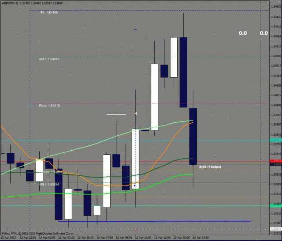Screen dimensions: 282x241
Task: Click the 13 Apr 05:00 time label
Action: click(85, 237)
